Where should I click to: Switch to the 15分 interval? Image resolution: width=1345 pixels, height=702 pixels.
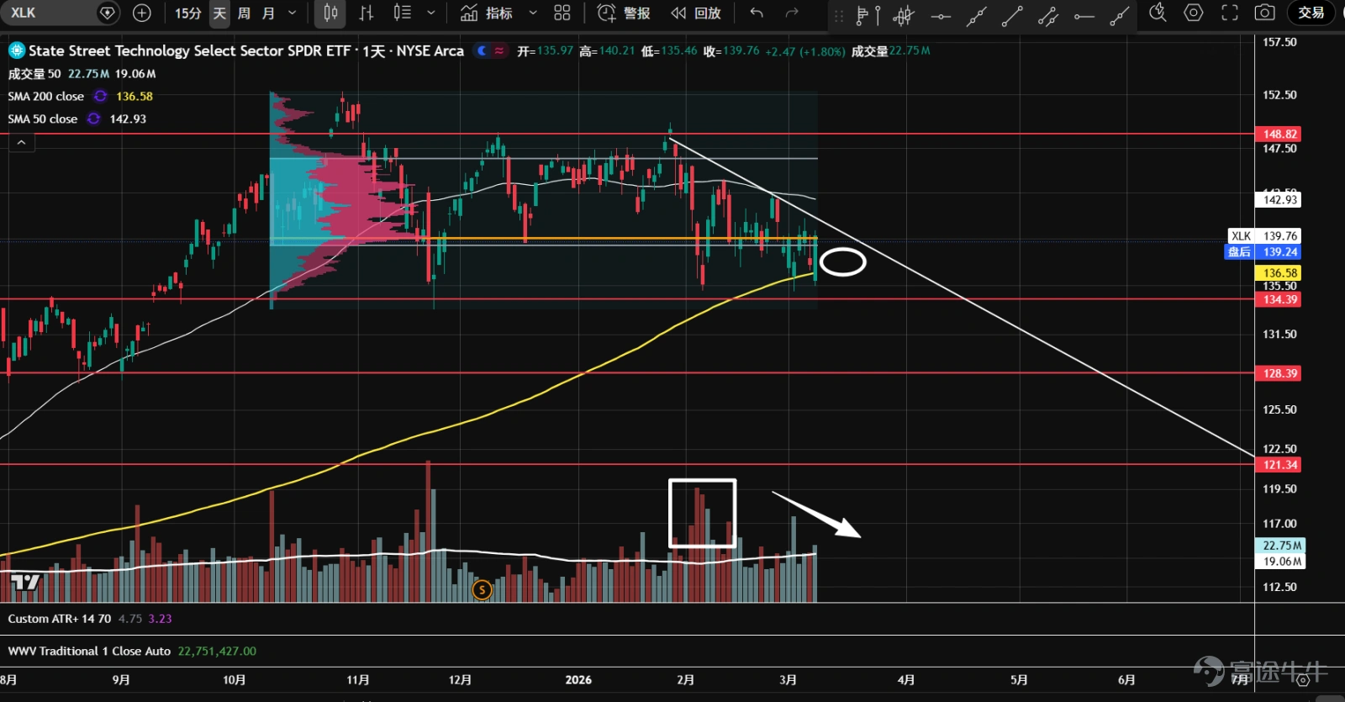pyautogui.click(x=188, y=13)
